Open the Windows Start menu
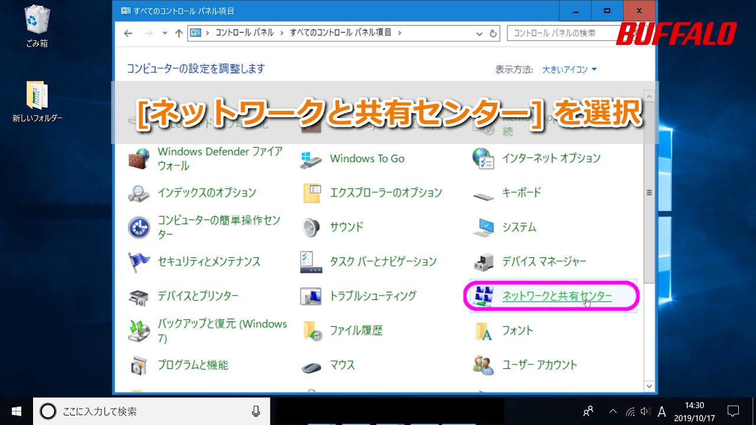The height and width of the screenshot is (425, 756). (16, 411)
